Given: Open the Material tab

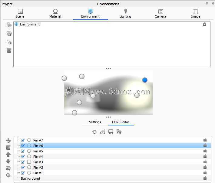Looking at the screenshot, I should point(55,13).
